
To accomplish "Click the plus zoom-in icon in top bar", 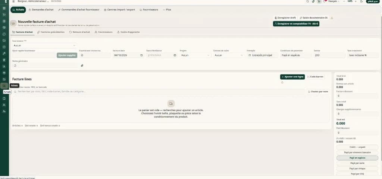I will coord(356,1).
